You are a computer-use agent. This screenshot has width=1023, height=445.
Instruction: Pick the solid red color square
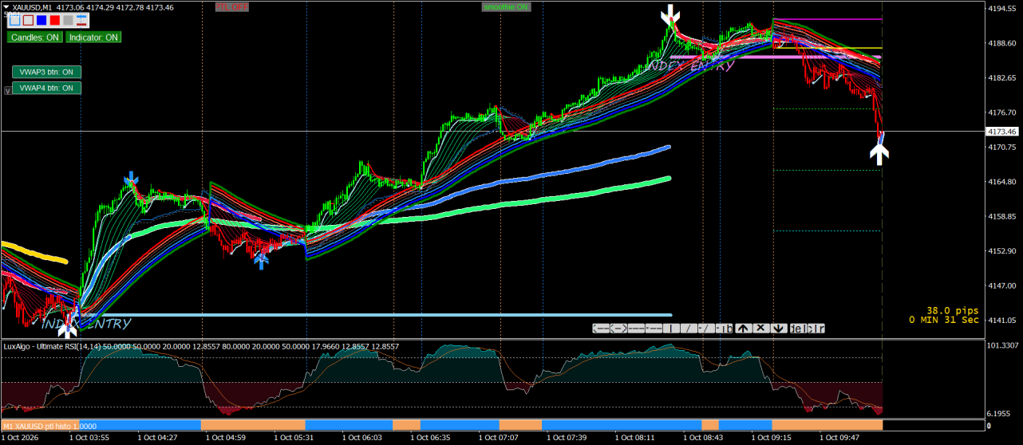point(55,20)
